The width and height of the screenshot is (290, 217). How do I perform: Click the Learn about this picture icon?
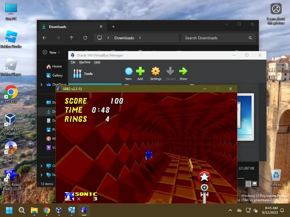click(276, 14)
